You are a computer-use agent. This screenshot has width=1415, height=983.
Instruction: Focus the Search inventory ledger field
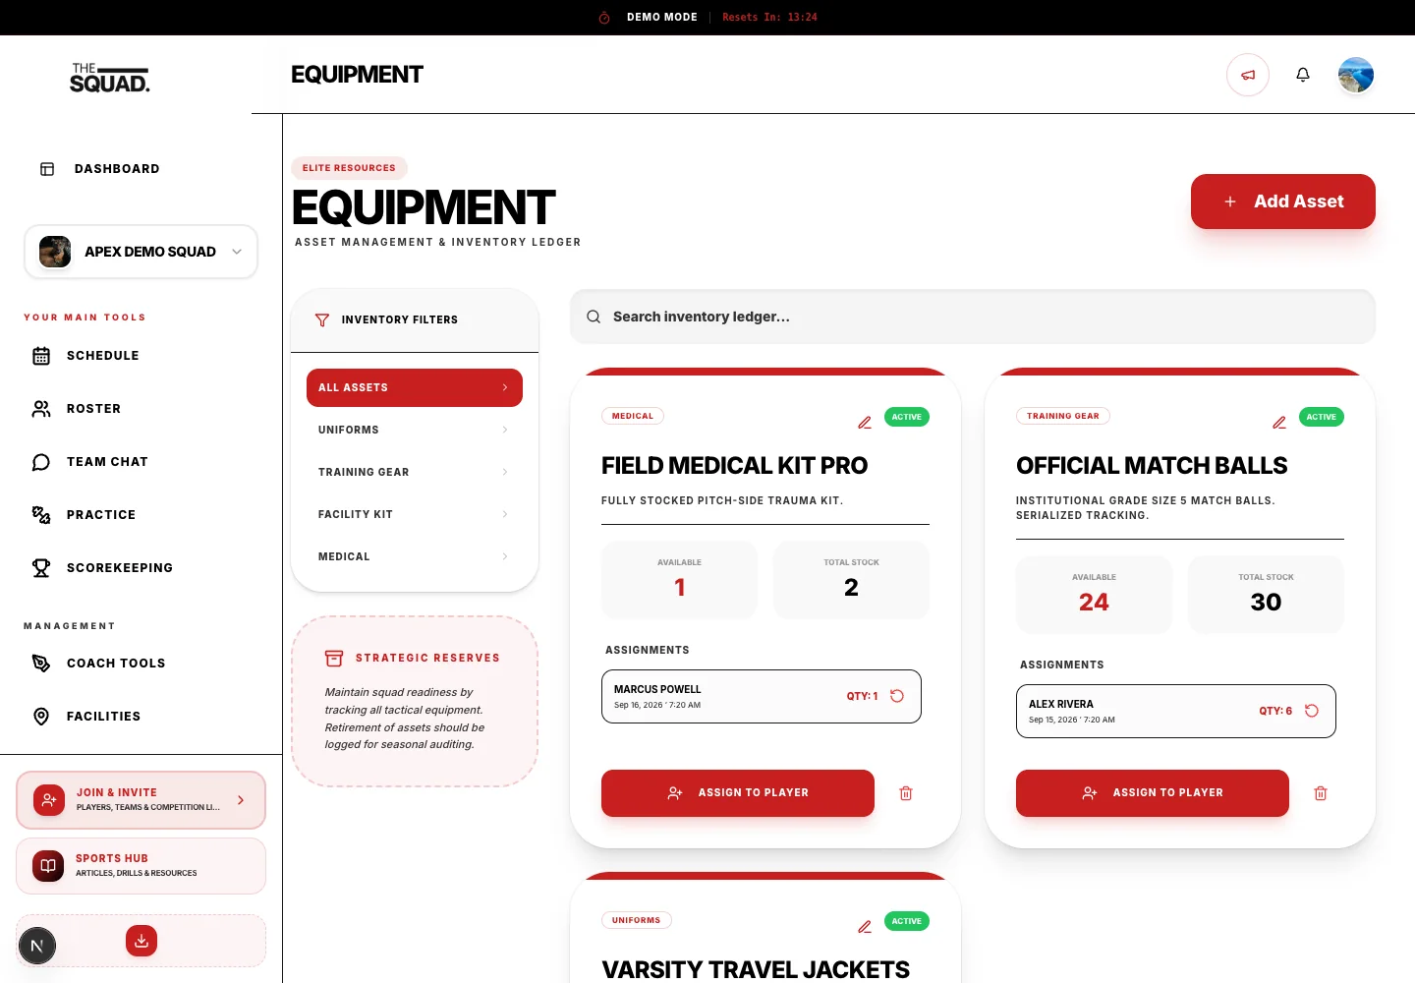973,317
